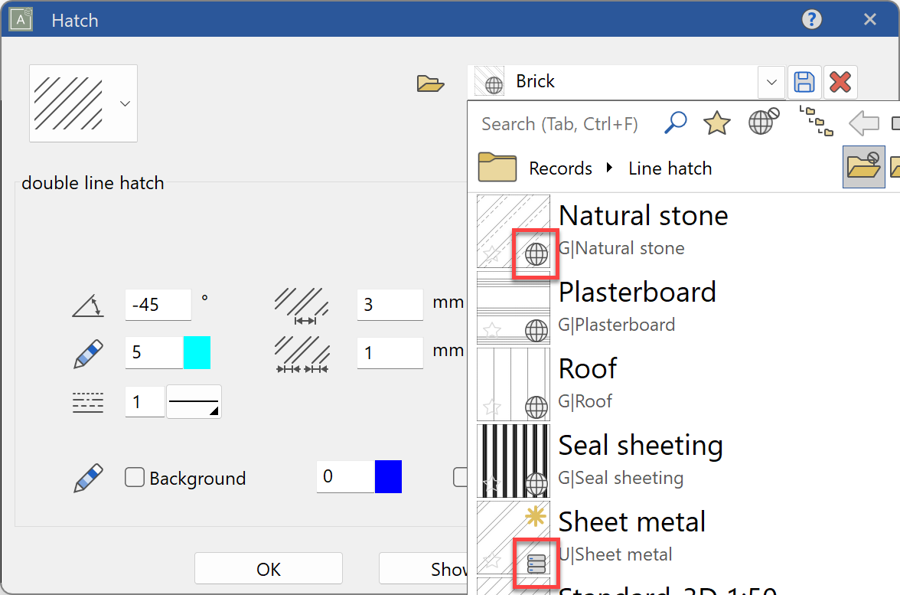Click the gold star favorites filter icon
Image resolution: width=900 pixels, height=595 pixels.
pos(716,123)
